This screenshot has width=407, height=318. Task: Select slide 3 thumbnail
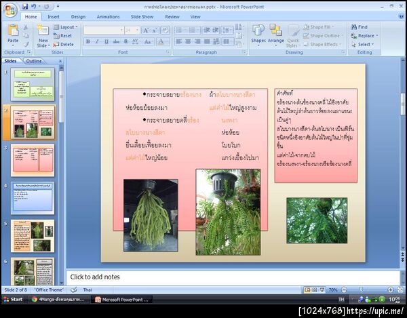click(x=33, y=160)
